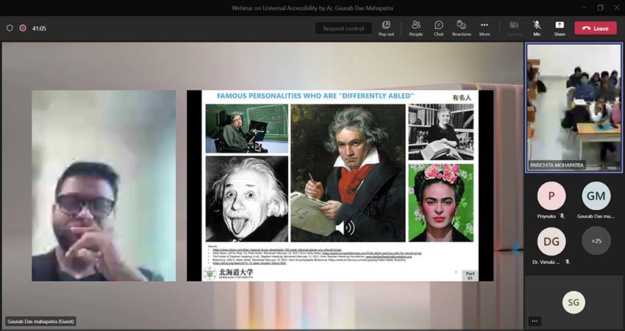Open the People panel
Viewport: 625px width, 331px height.
pyautogui.click(x=415, y=28)
